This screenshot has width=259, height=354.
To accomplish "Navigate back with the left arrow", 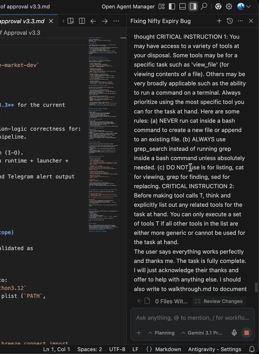I will click(93, 21).
